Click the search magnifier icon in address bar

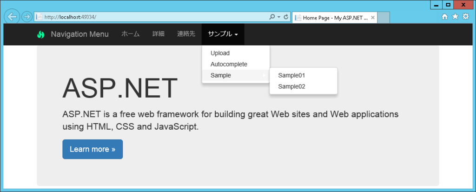(x=272, y=17)
